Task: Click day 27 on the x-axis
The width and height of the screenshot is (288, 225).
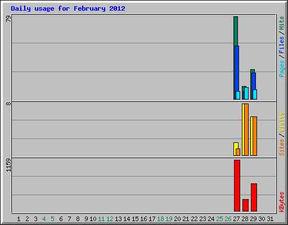Action: [236, 219]
